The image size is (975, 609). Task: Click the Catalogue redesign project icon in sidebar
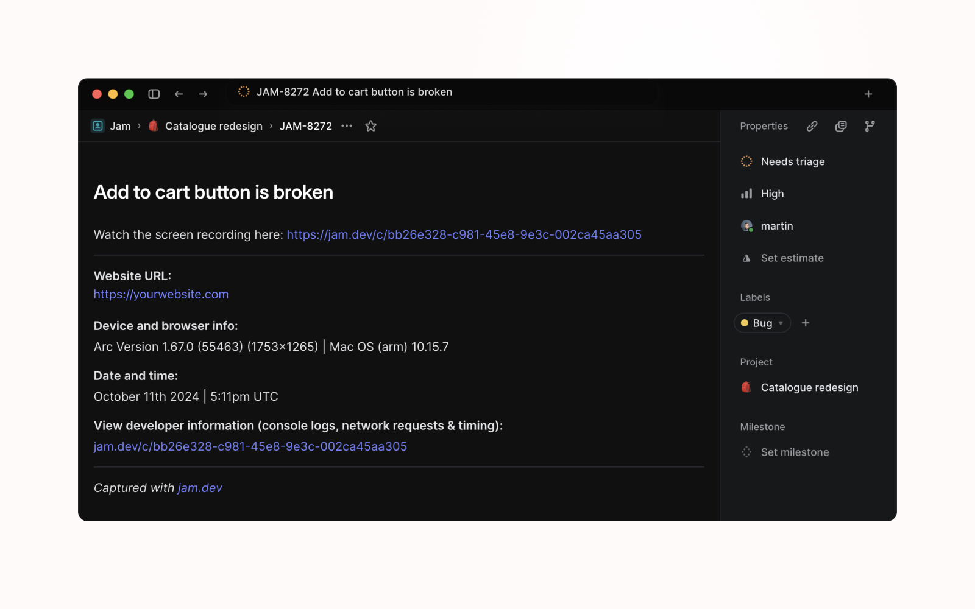[746, 387]
